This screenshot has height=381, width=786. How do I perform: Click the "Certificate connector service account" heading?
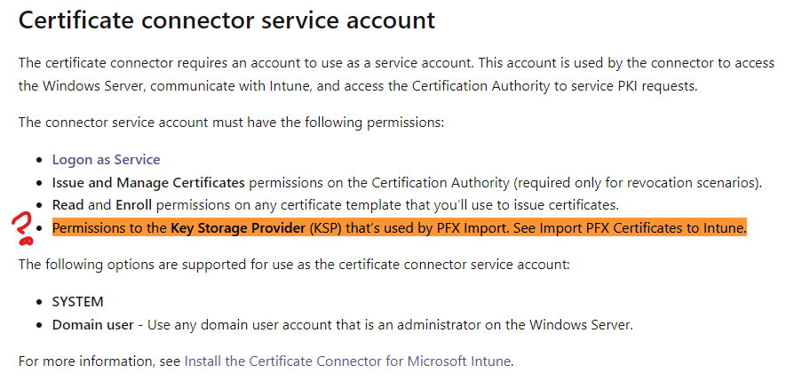coord(226,20)
